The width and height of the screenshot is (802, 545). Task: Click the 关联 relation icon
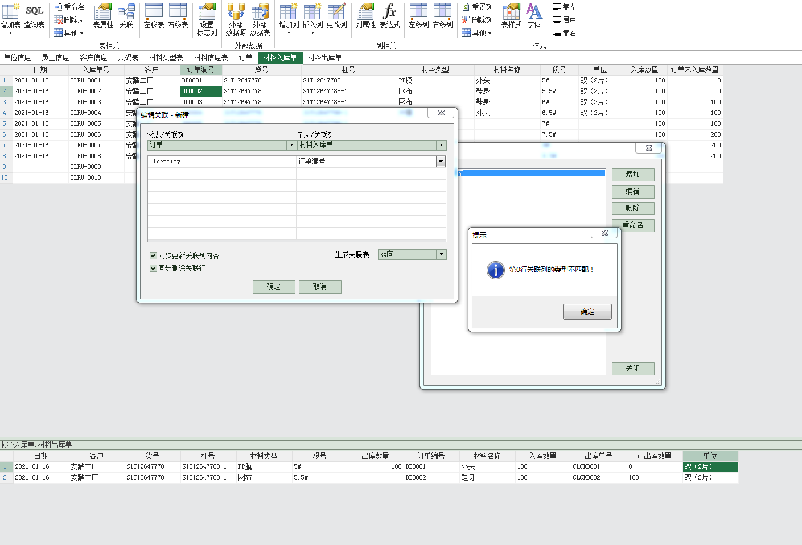(126, 16)
